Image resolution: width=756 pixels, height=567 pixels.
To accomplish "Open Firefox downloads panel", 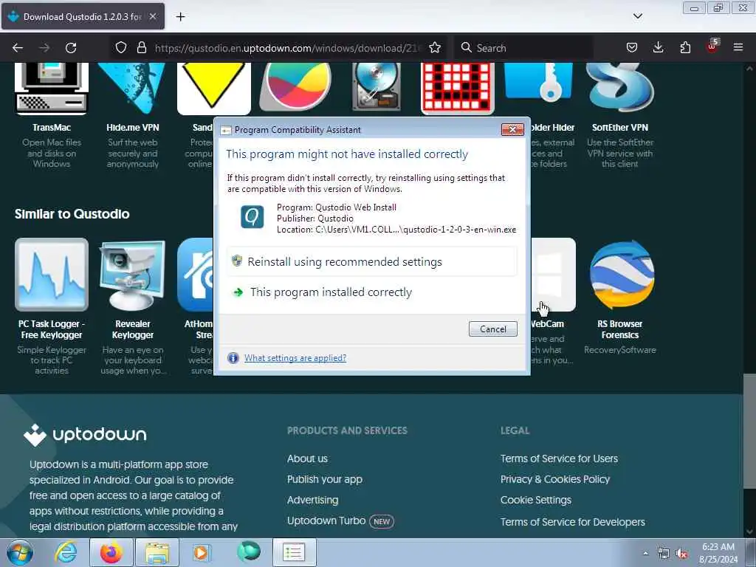I will click(658, 48).
